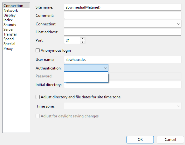Switch to the Index category
Screen dimensions: 185x145
coord(8,20)
